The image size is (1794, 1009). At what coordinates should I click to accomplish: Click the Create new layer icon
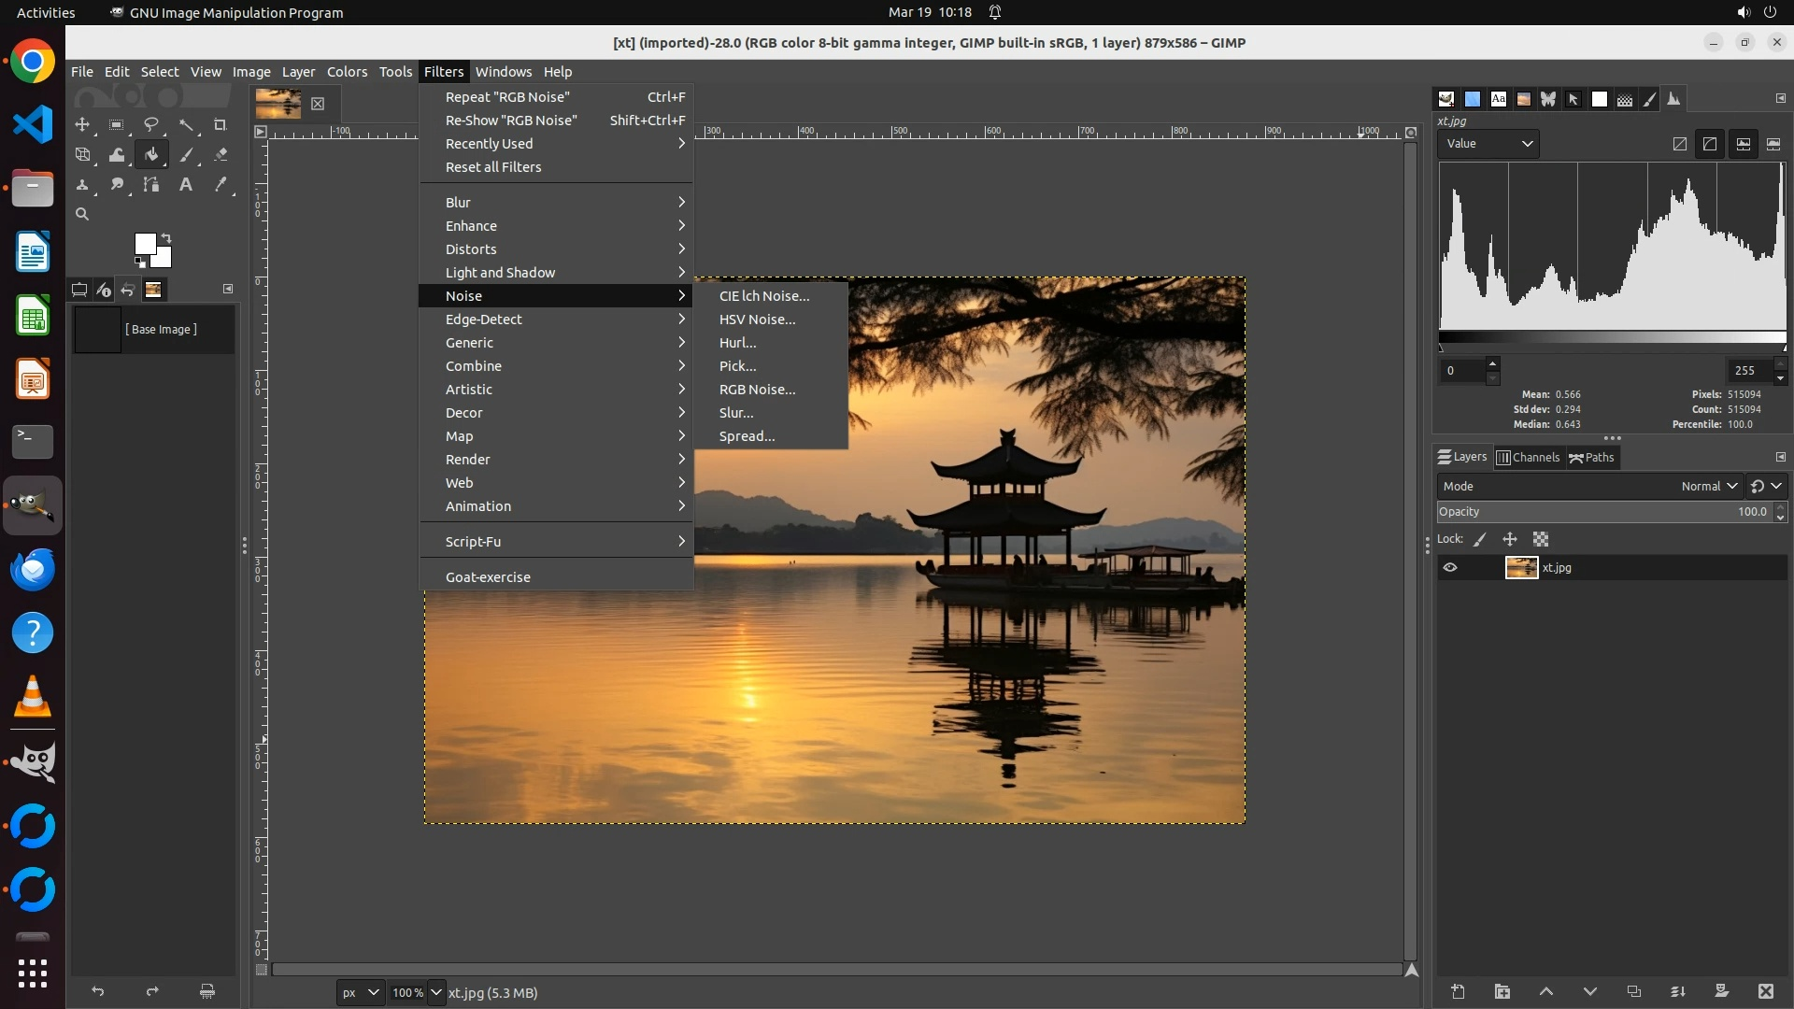[x=1458, y=991]
